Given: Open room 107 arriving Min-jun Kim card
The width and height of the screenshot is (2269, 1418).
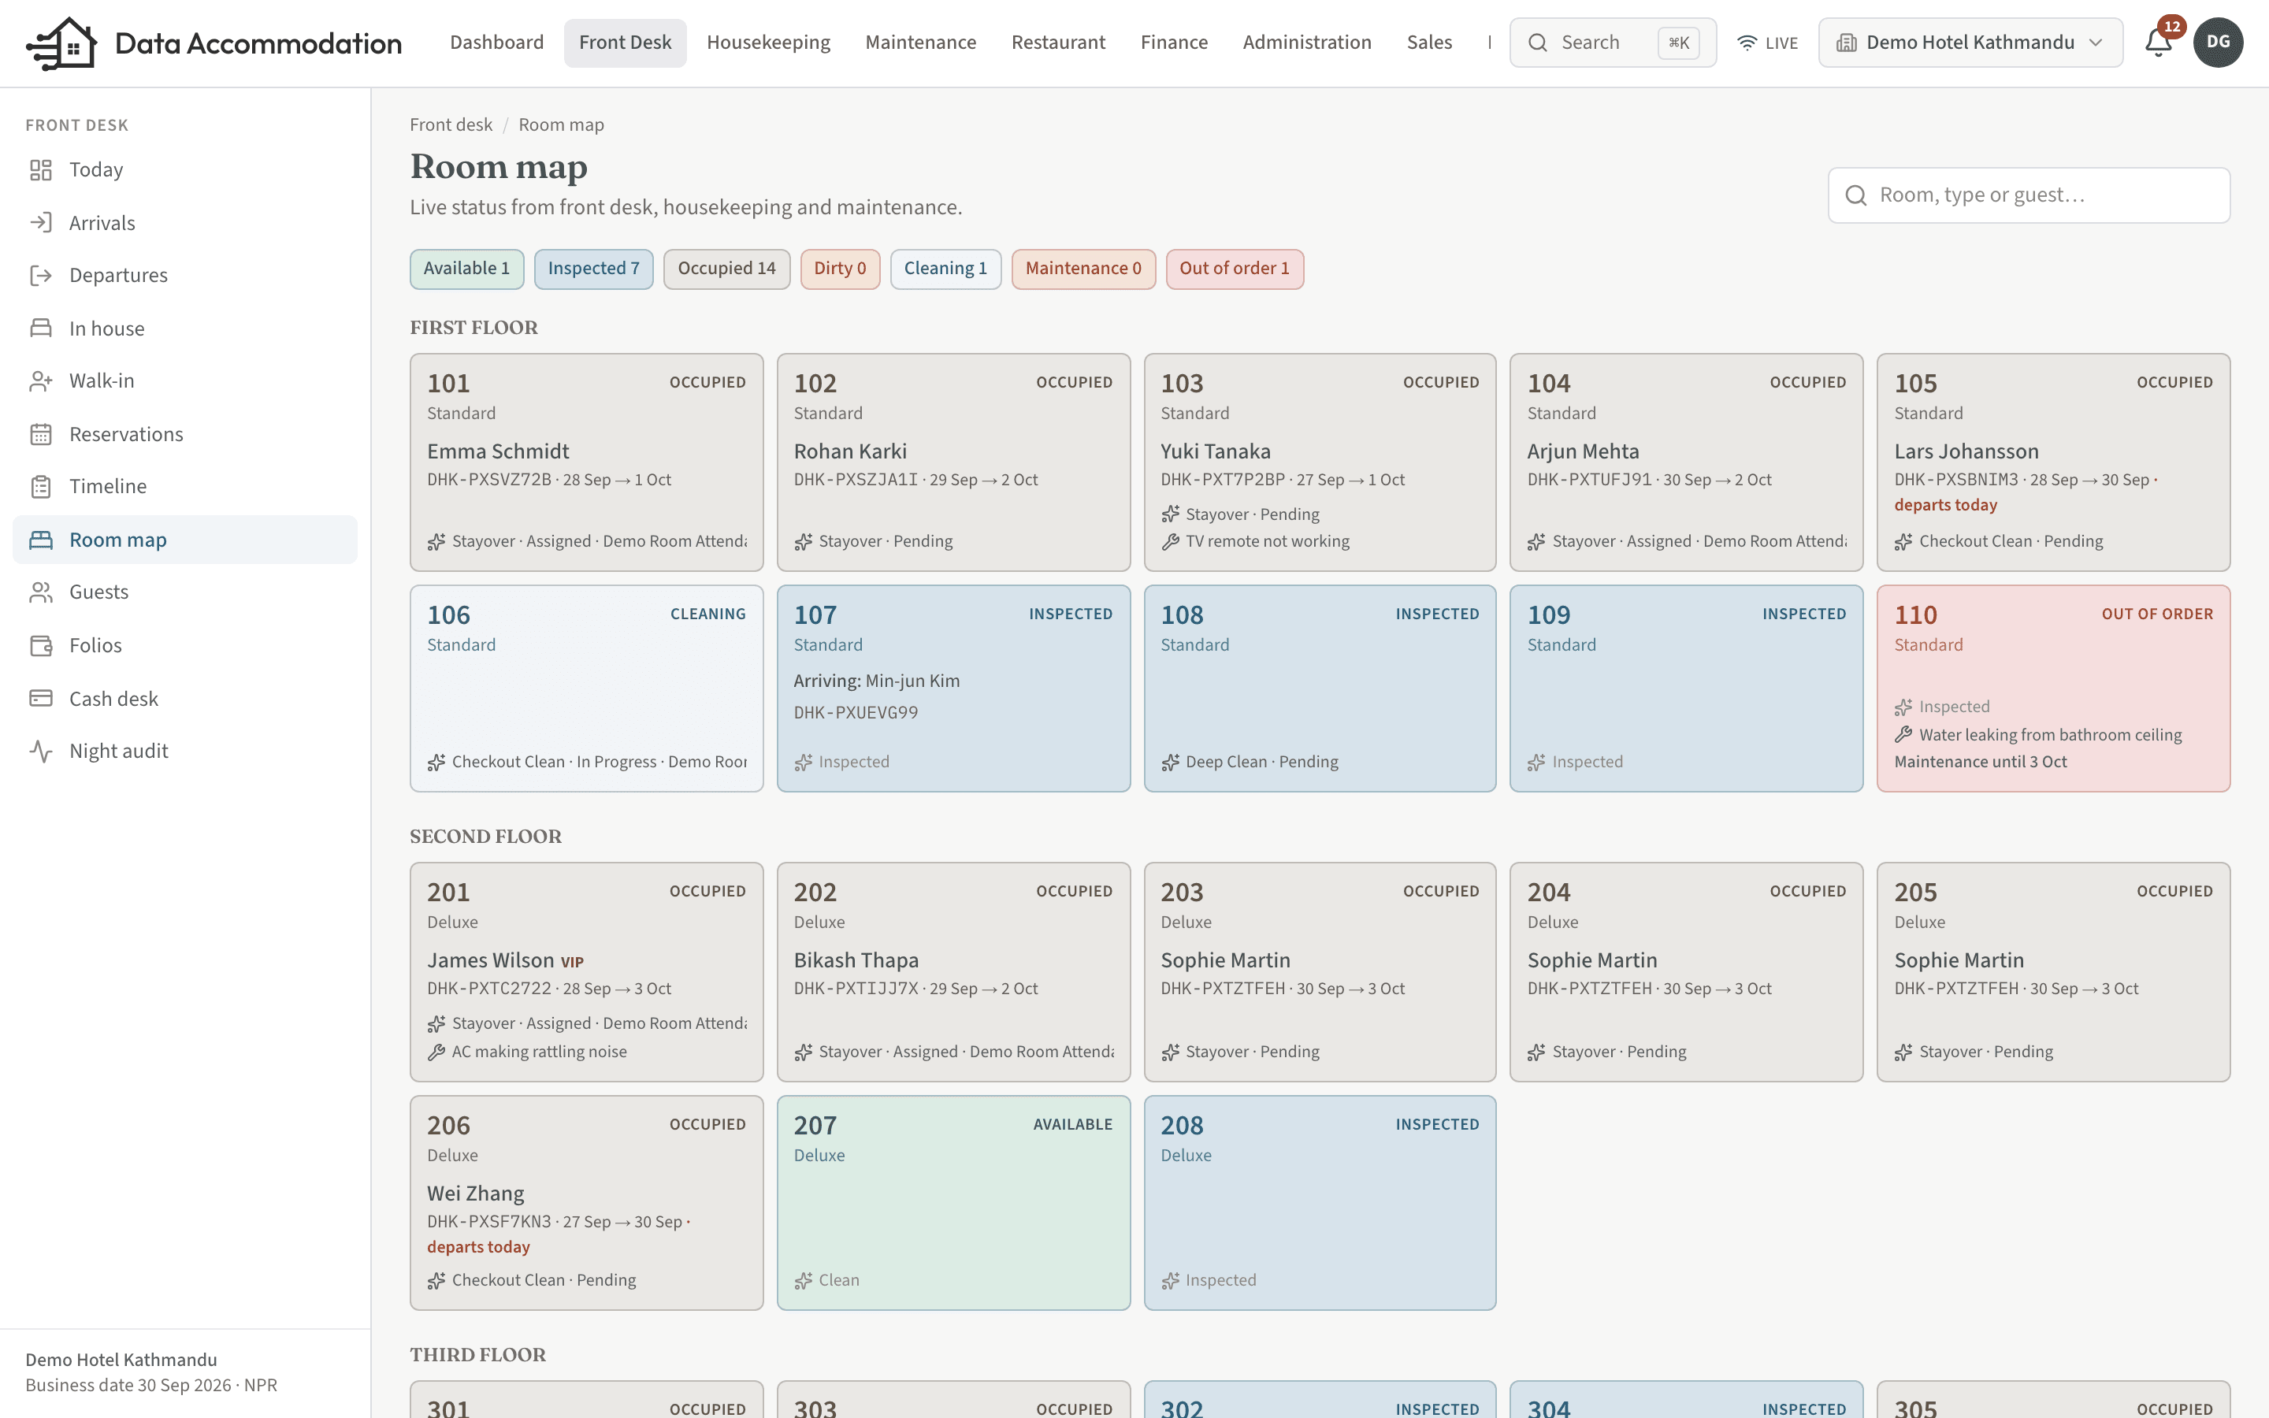Looking at the screenshot, I should click(x=953, y=689).
